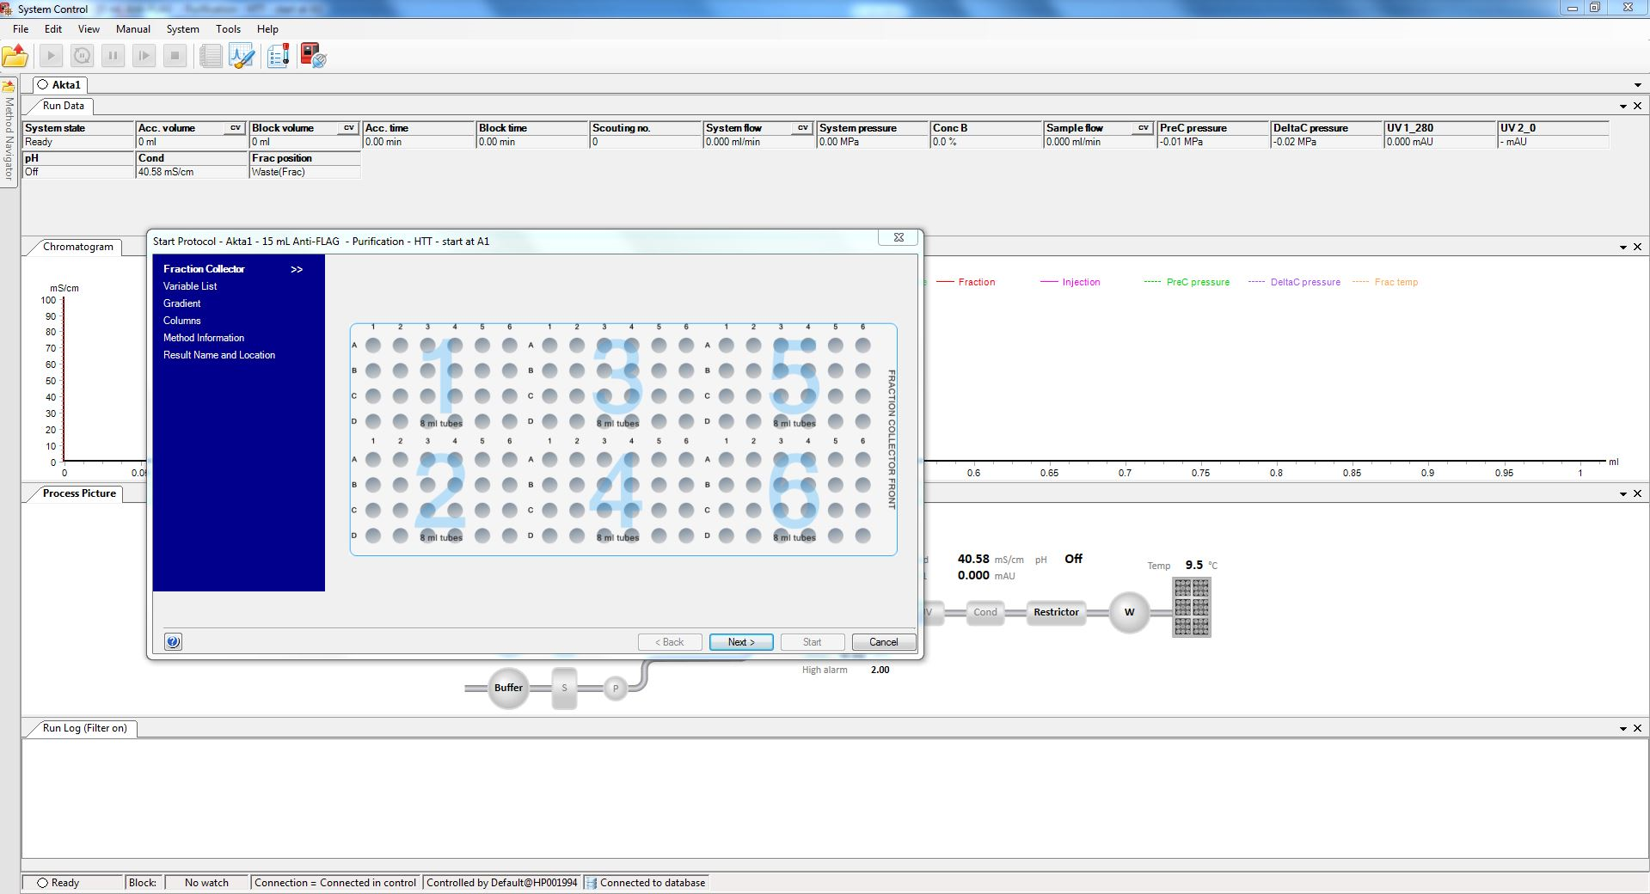1650x894 pixels.
Task: Close the Process Picture panel
Action: pos(1637,493)
